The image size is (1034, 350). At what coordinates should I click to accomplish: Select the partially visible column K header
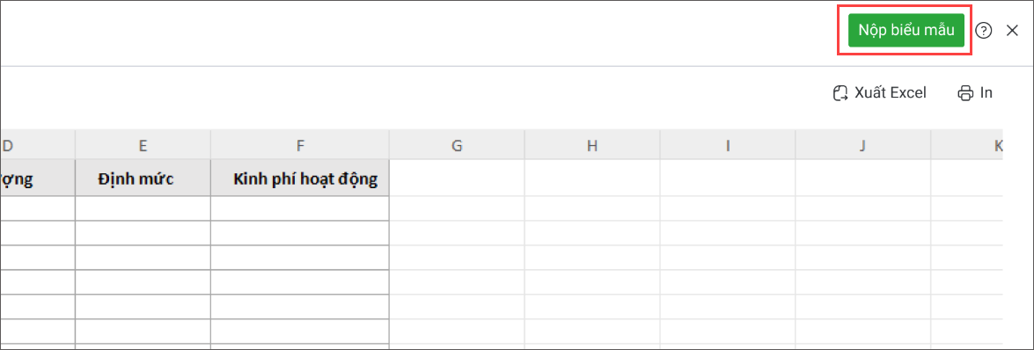pyautogui.click(x=967, y=146)
